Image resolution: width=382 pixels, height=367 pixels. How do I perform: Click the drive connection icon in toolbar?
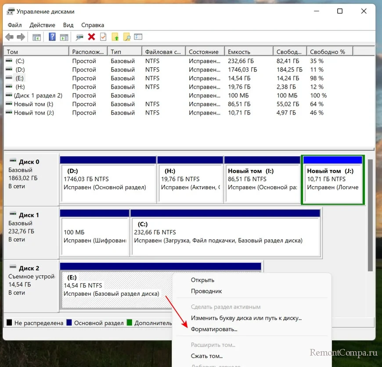pyautogui.click(x=79, y=37)
